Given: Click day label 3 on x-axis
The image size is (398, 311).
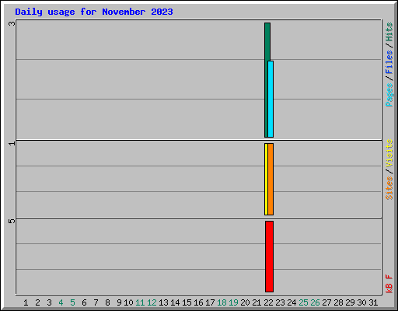Looking at the screenshot, I should [x=49, y=302].
